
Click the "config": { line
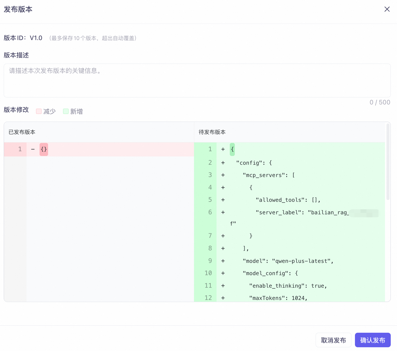pyautogui.click(x=290, y=163)
